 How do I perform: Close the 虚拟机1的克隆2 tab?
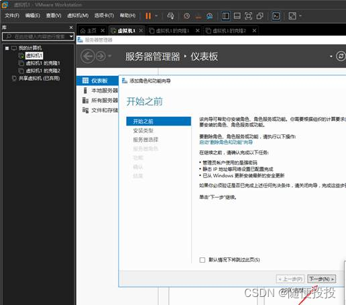coord(254,30)
